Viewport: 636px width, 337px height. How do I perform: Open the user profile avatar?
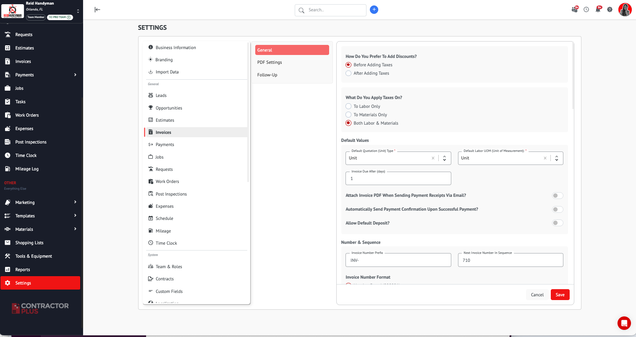(625, 10)
